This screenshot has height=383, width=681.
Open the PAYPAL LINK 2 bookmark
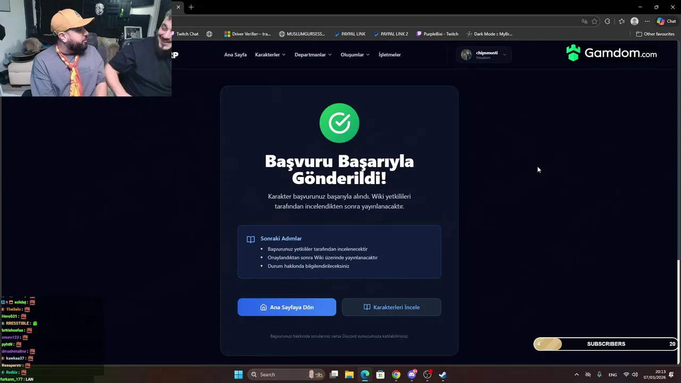391,34
